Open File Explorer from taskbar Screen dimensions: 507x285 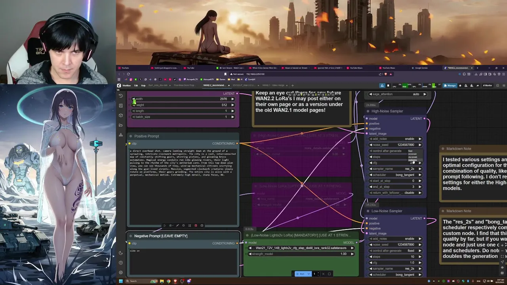click(162, 281)
